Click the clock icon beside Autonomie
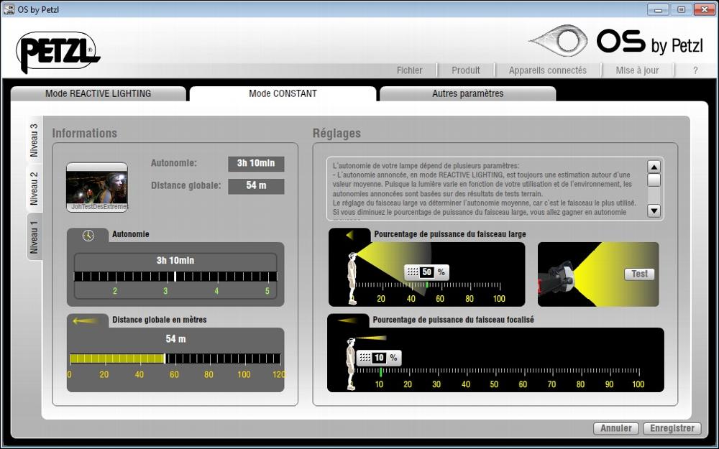Image resolution: width=719 pixels, height=449 pixels. [88, 236]
